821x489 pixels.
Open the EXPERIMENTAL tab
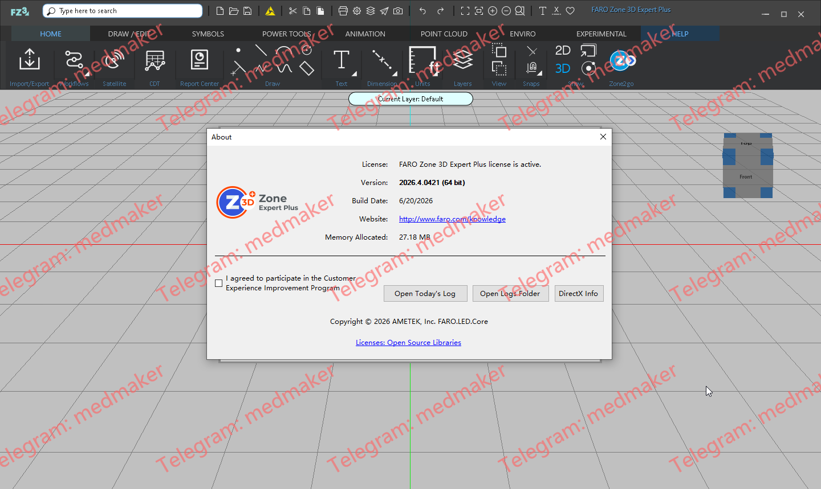(601, 34)
